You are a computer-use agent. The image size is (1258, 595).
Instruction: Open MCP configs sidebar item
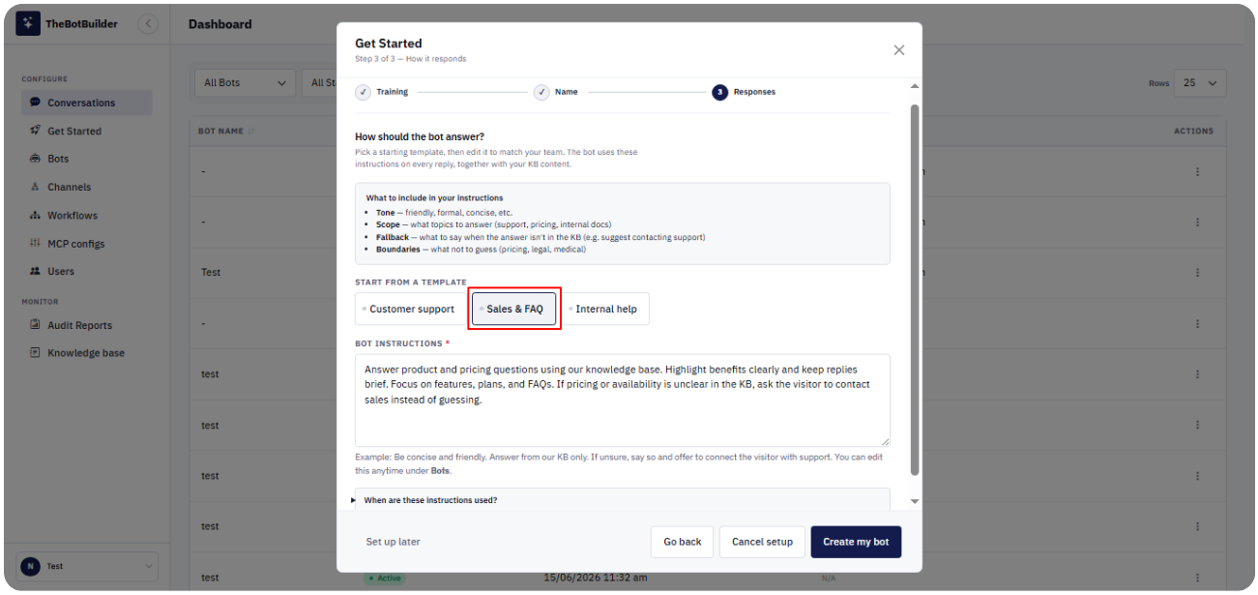coord(86,243)
